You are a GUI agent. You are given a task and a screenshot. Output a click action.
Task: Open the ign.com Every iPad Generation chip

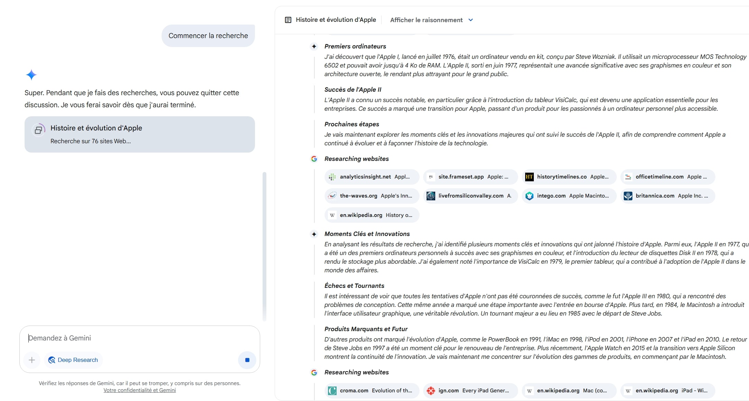point(471,391)
